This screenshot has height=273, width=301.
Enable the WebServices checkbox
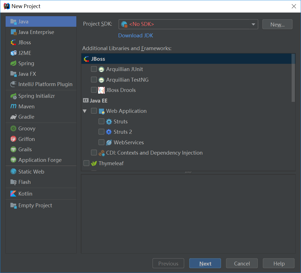coord(101,142)
